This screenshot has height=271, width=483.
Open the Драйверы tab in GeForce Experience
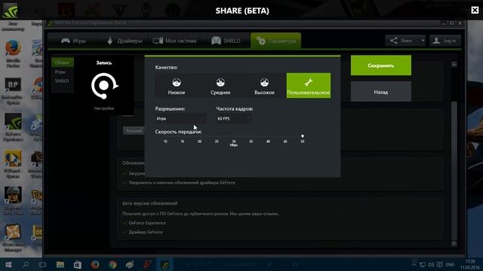[x=125, y=41]
